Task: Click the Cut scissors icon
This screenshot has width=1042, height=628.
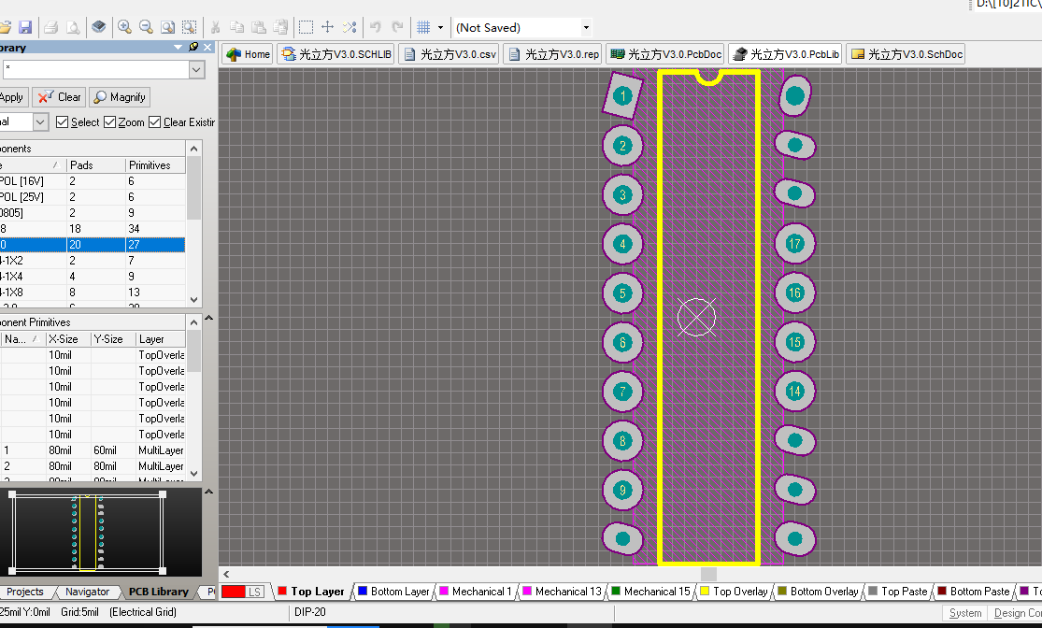Action: pos(215,27)
